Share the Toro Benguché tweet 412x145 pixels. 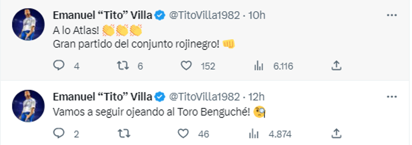click(x=336, y=133)
